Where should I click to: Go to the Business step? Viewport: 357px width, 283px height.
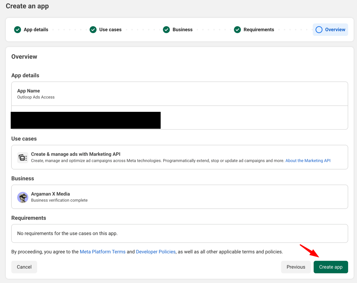pos(178,30)
